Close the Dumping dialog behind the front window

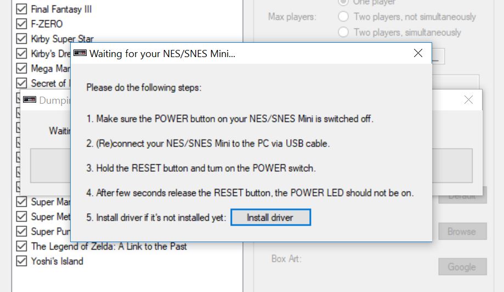tap(469, 100)
